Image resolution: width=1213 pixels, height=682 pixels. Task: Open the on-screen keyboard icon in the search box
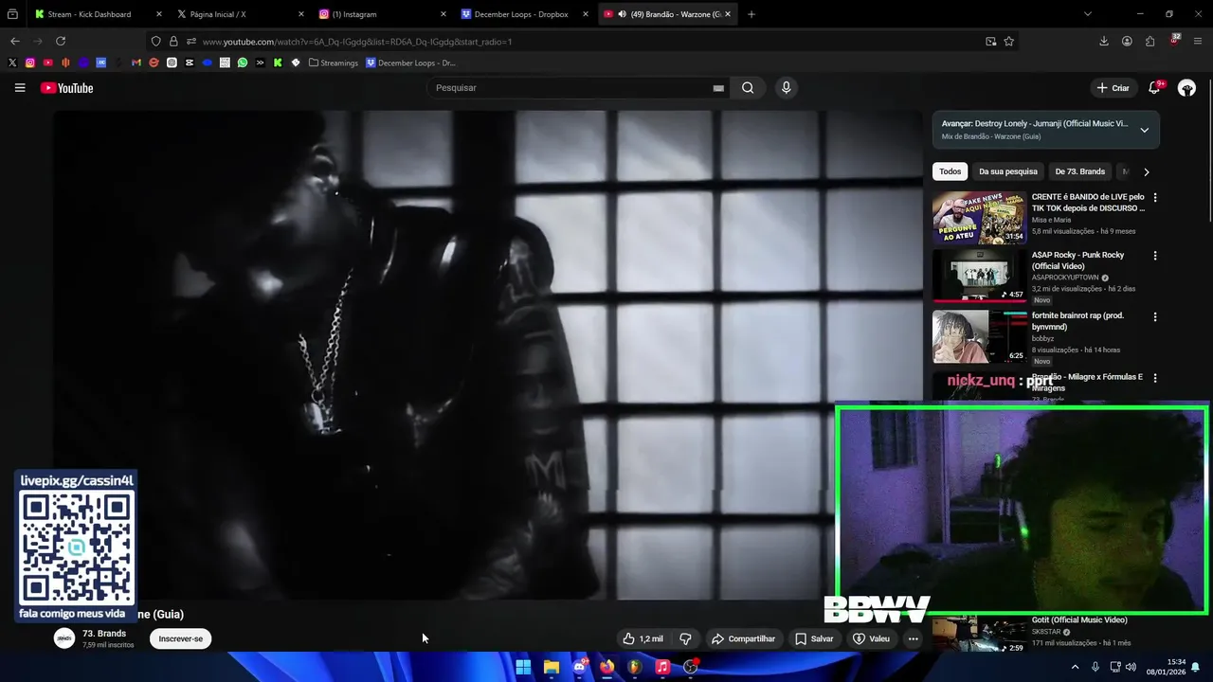click(x=718, y=88)
